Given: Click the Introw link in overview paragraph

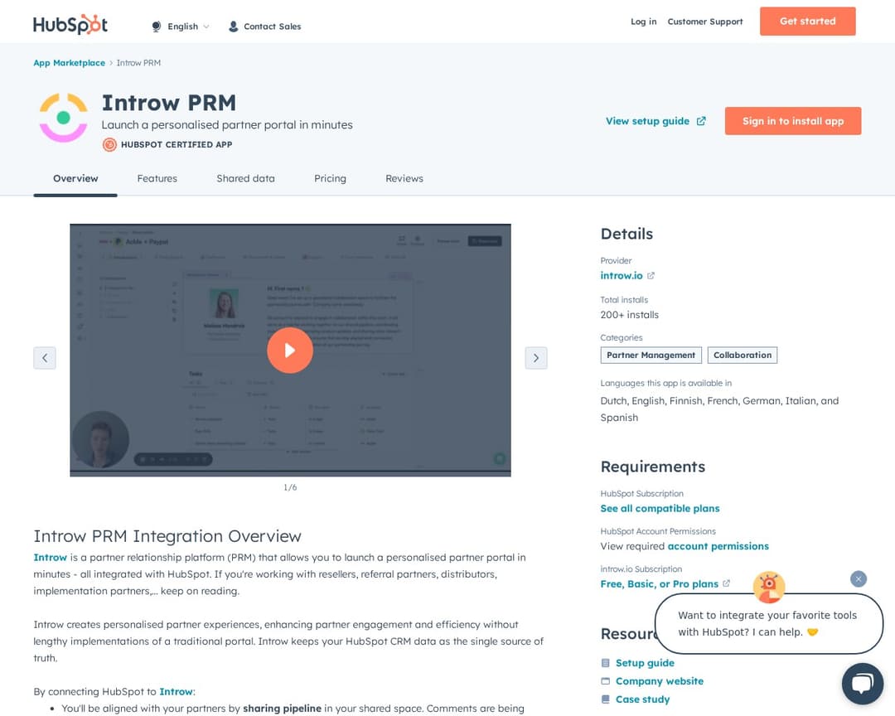Looking at the screenshot, I should click(51, 557).
